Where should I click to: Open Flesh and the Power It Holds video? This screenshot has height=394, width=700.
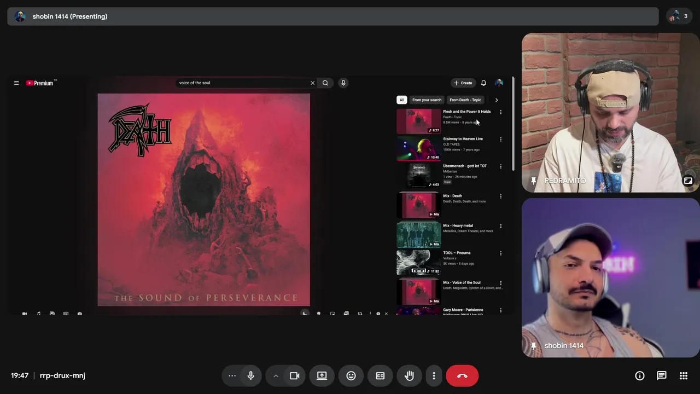click(466, 112)
